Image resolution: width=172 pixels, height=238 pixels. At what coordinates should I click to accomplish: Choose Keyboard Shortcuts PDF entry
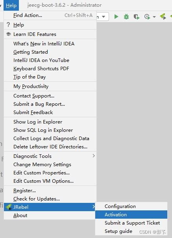pyautogui.click(x=50, y=68)
